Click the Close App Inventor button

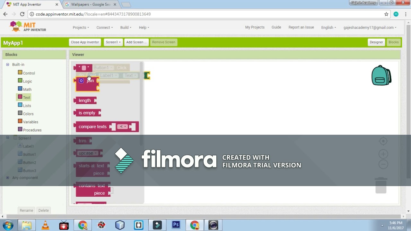click(85, 42)
